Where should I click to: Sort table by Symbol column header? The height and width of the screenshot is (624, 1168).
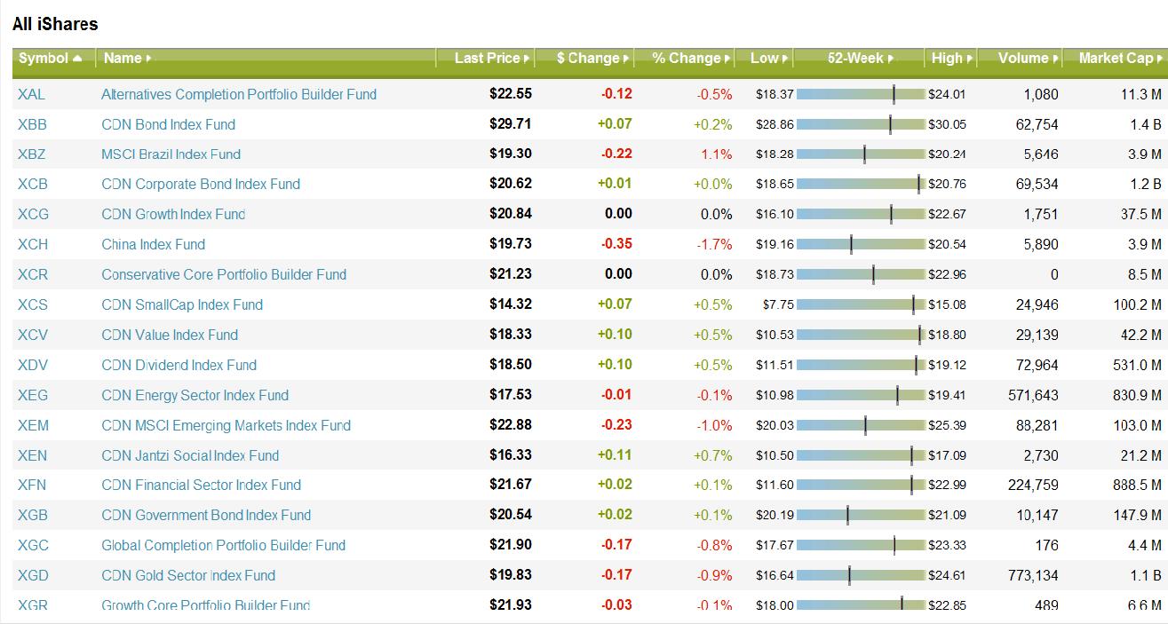pyautogui.click(x=51, y=58)
